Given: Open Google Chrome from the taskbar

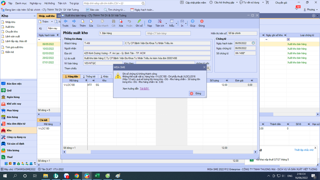Looking at the screenshot, I should [x=77, y=176].
